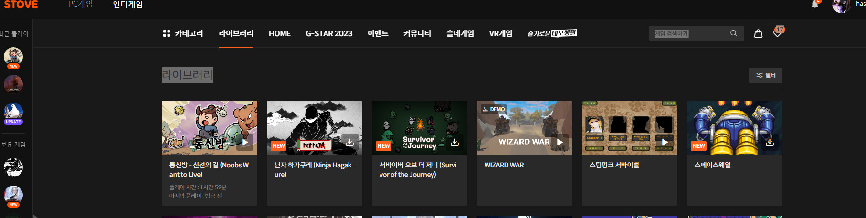Open the dark red recent game icon
The image size is (866, 218).
click(x=13, y=84)
